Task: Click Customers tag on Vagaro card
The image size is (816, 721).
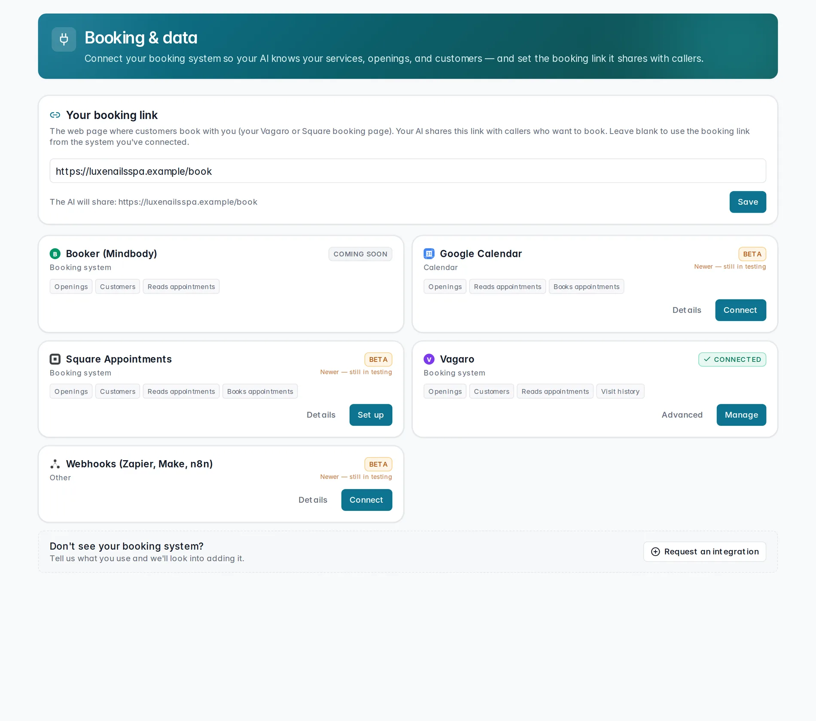Action: point(492,391)
